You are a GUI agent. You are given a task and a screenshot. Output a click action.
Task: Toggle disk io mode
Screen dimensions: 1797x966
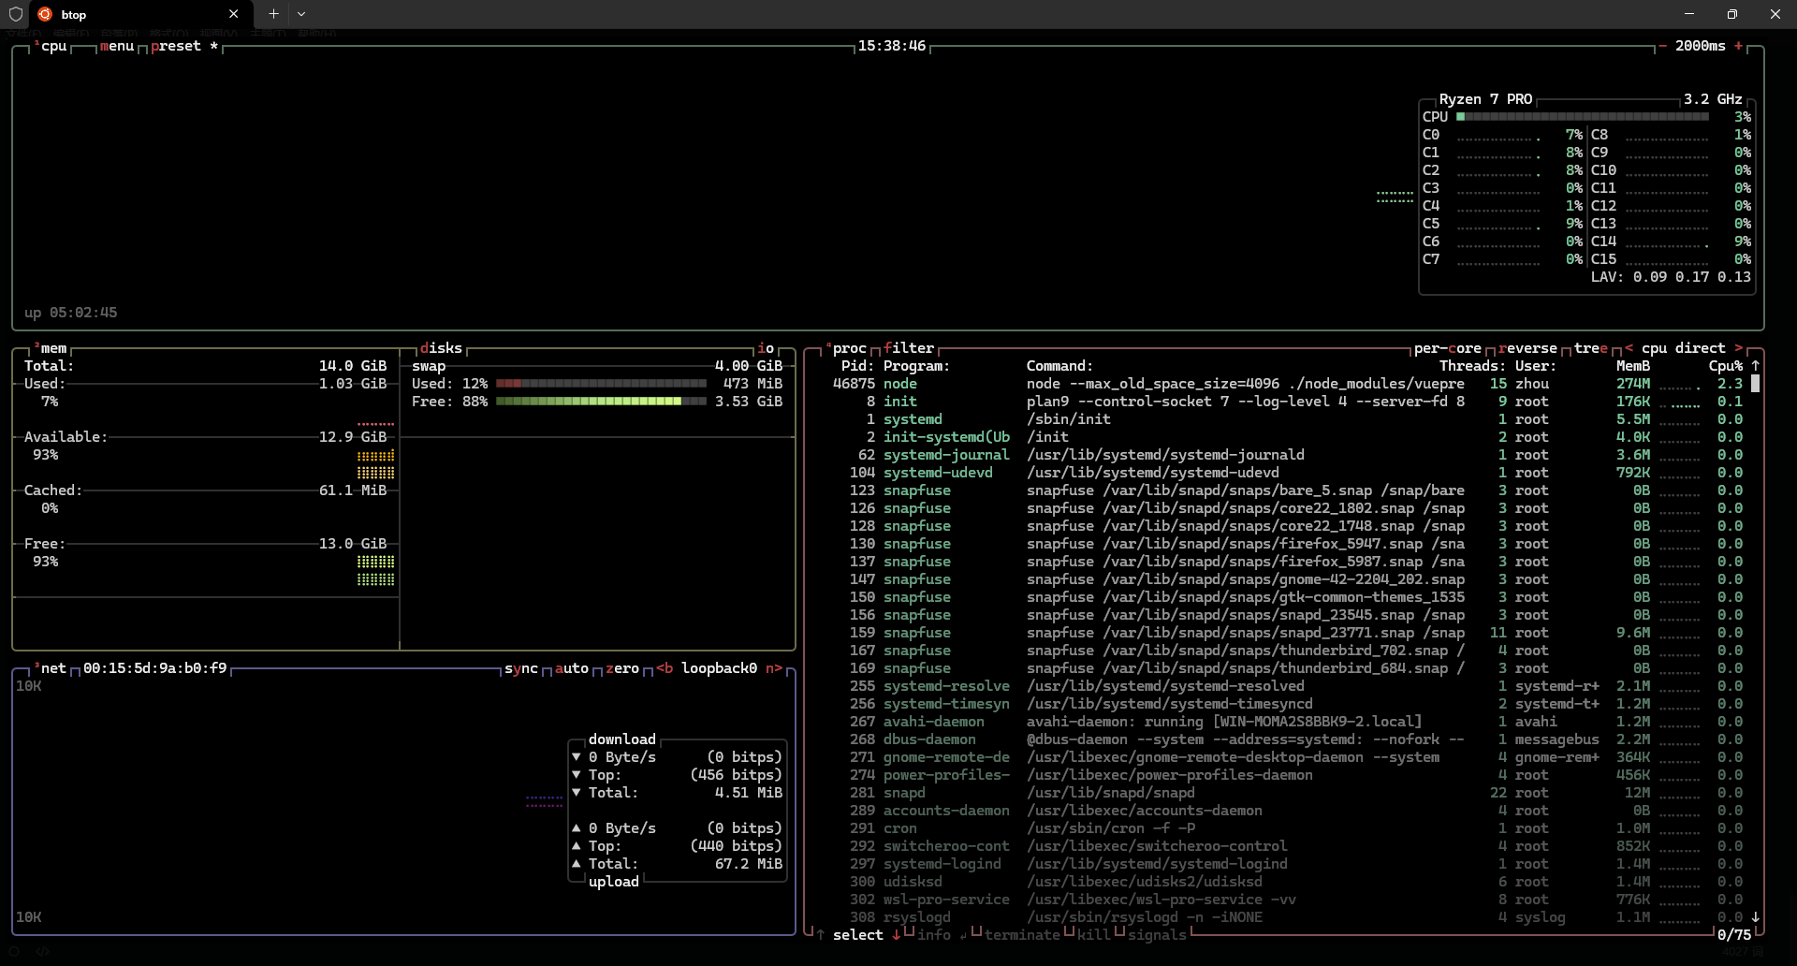tap(766, 348)
